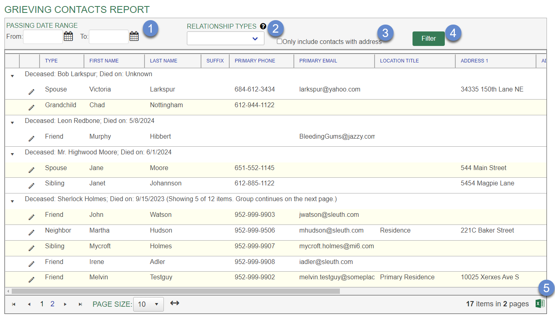Screen dimensions: 555x318
Task: Click the From passing date input field
Action: click(43, 37)
